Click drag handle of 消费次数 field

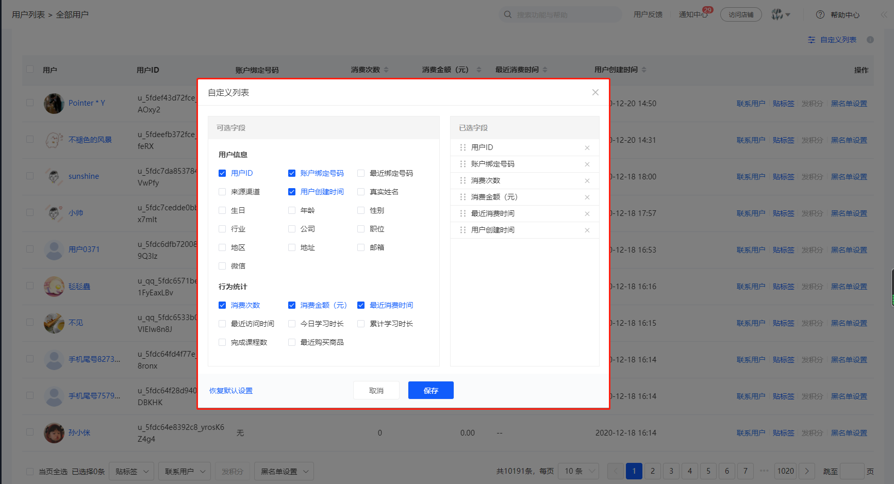pyautogui.click(x=463, y=180)
